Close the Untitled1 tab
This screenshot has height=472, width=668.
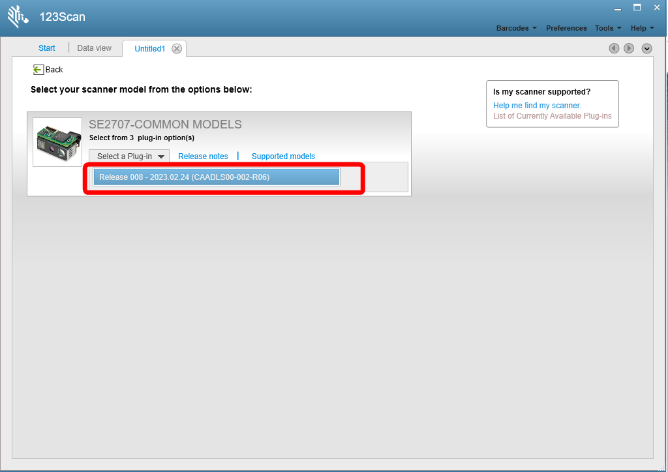[177, 48]
